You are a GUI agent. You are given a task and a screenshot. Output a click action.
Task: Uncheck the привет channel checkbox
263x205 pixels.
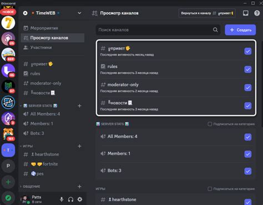tap(248, 51)
